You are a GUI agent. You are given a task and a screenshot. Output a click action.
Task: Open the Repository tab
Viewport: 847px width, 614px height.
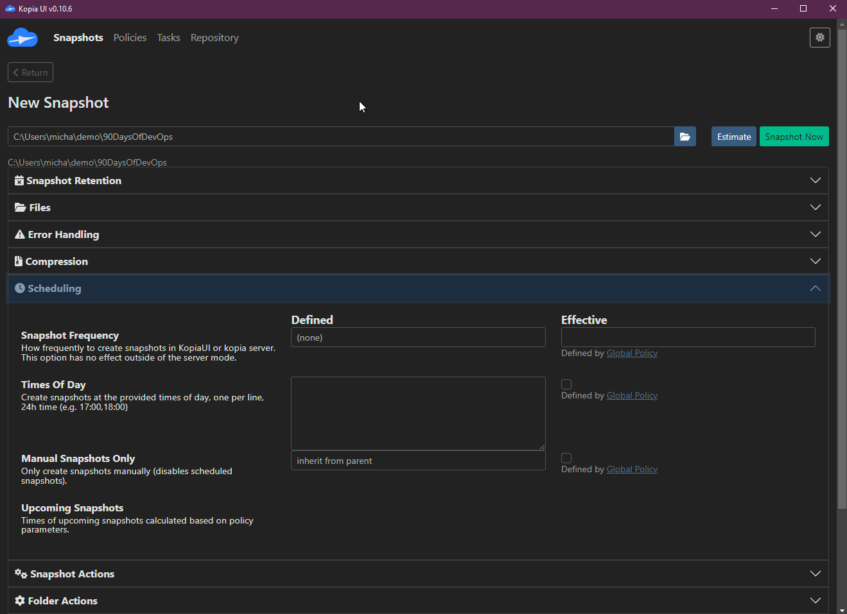click(214, 38)
